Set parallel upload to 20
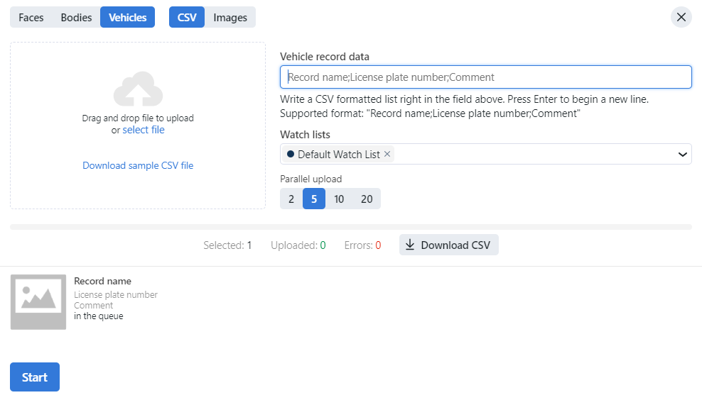 click(367, 199)
